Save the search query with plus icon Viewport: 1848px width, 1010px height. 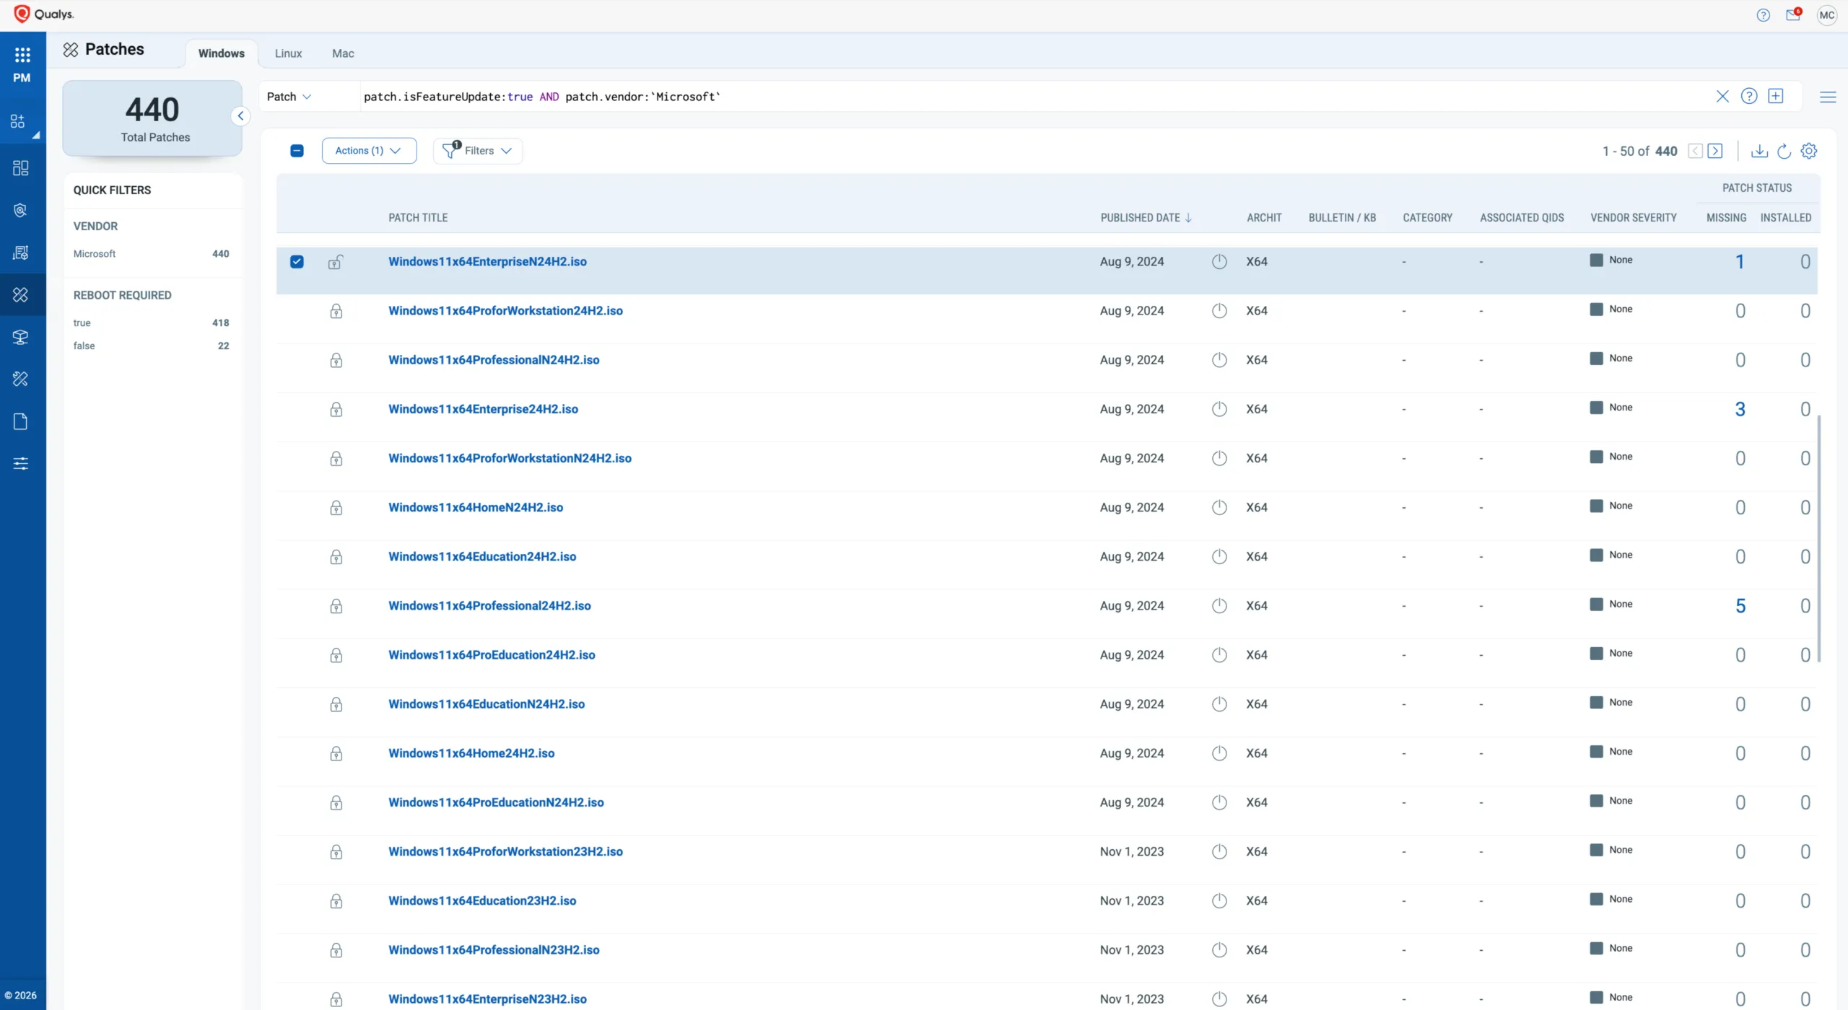[1775, 96]
